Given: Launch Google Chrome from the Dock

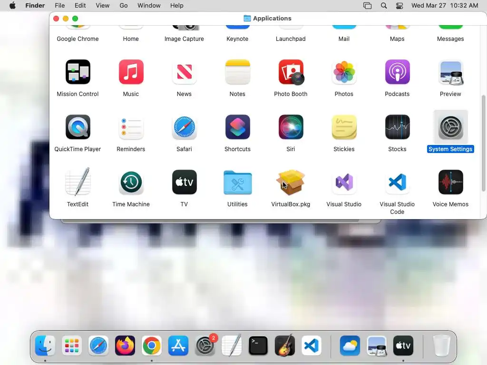Looking at the screenshot, I should [x=152, y=346].
